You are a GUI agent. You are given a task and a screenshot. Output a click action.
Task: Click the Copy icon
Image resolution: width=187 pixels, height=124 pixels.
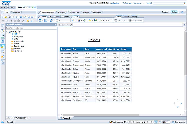(15, 21)
